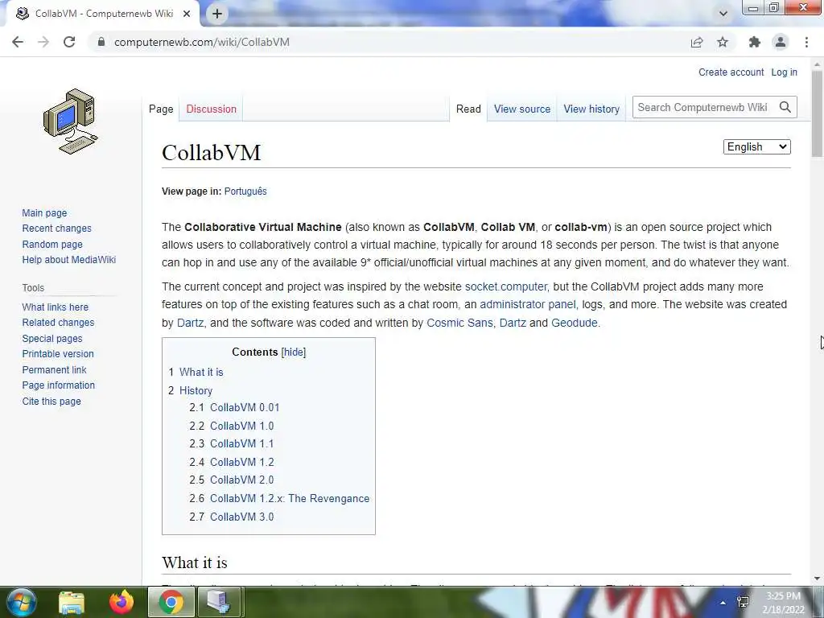The height and width of the screenshot is (618, 824).
Task: Click Create account link
Action: tap(731, 72)
